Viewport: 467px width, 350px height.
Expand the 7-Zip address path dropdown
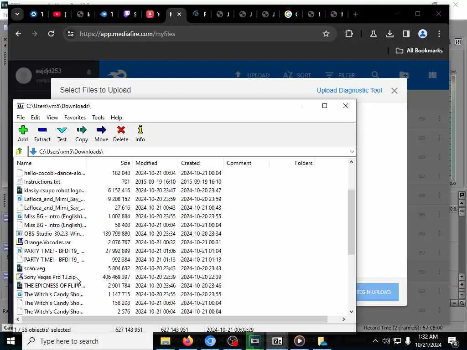352,152
